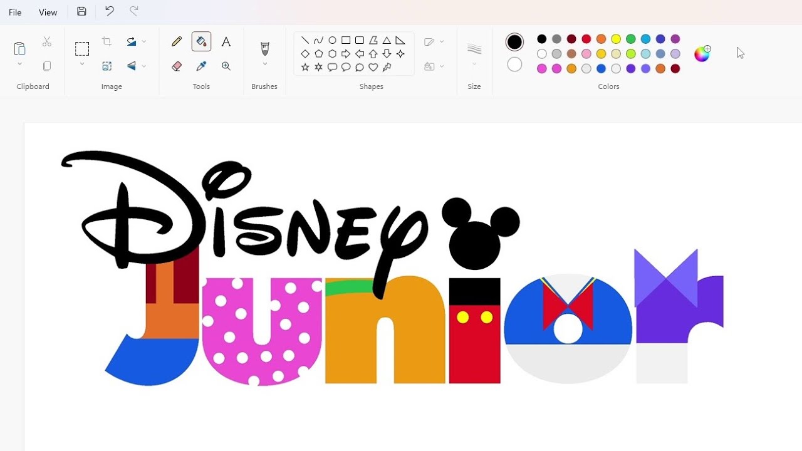Click the Cut scissors icon
Viewport: 802px width, 451px height.
[x=47, y=41]
